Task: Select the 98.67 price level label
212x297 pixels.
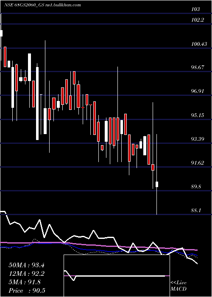Action: point(198,67)
